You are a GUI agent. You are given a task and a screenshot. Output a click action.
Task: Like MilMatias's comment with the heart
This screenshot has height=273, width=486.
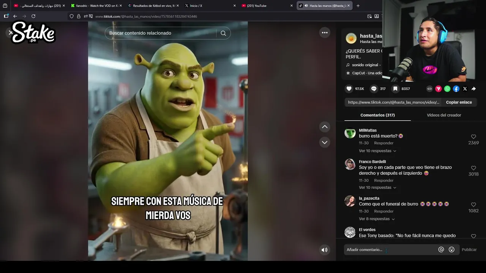473,136
